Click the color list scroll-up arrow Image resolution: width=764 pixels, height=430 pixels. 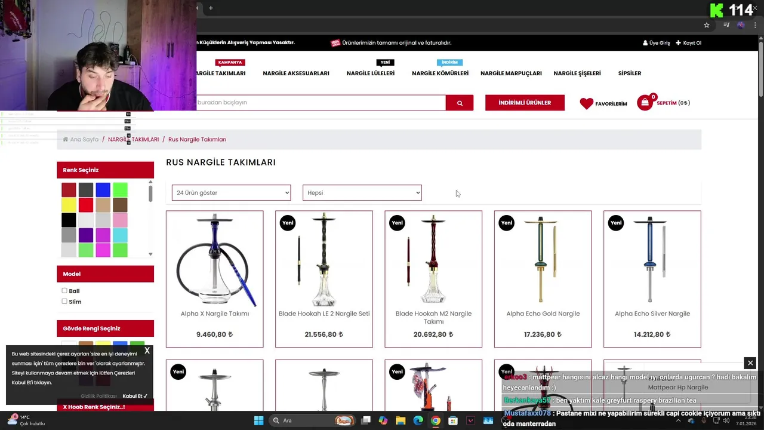(150, 182)
